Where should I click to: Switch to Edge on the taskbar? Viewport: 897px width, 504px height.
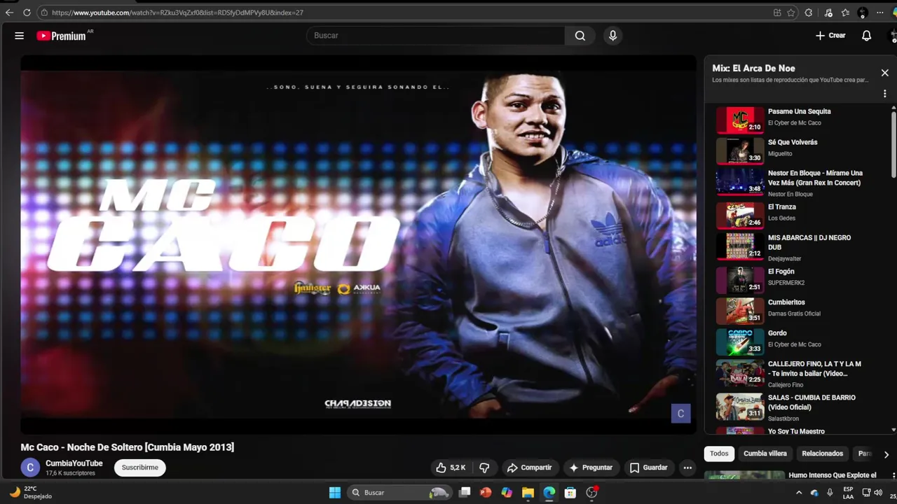tap(549, 493)
